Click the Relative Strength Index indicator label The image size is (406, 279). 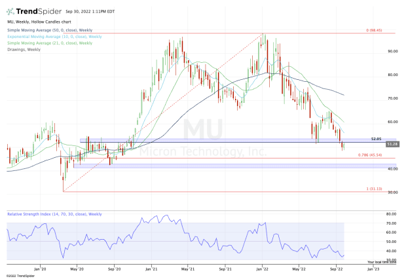(54, 214)
